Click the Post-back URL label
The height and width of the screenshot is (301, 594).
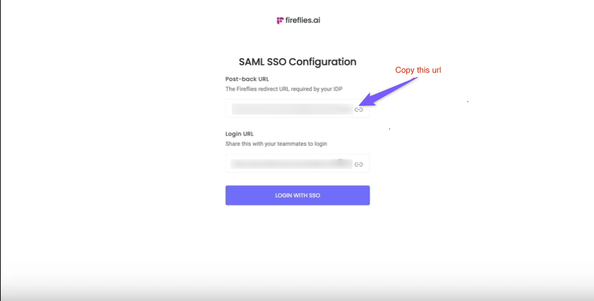[247, 79]
